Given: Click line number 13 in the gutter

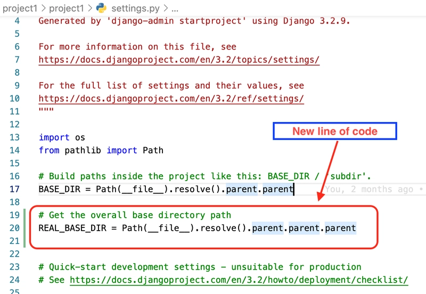Looking at the screenshot, I should [15, 137].
